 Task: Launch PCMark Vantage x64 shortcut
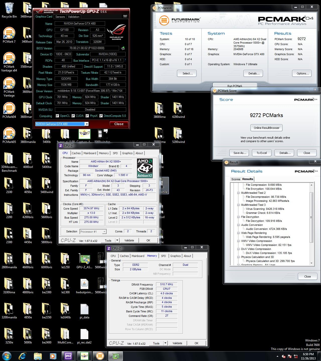tap(9, 62)
